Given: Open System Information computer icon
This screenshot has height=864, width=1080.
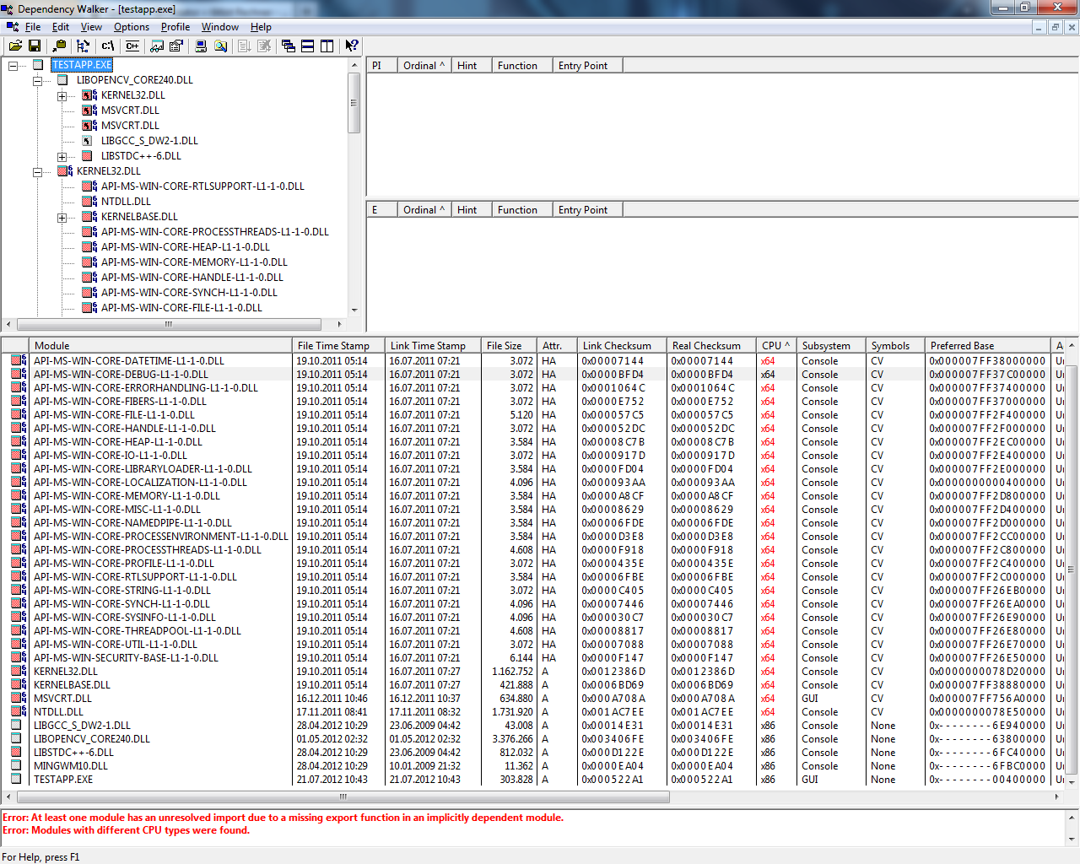Looking at the screenshot, I should click(201, 46).
